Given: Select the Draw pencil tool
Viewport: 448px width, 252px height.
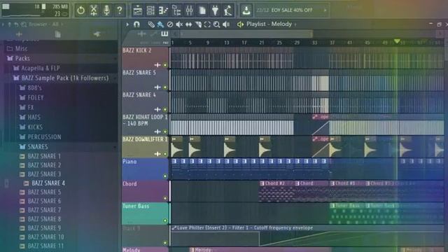Looking at the screenshot, I should coord(151,24).
